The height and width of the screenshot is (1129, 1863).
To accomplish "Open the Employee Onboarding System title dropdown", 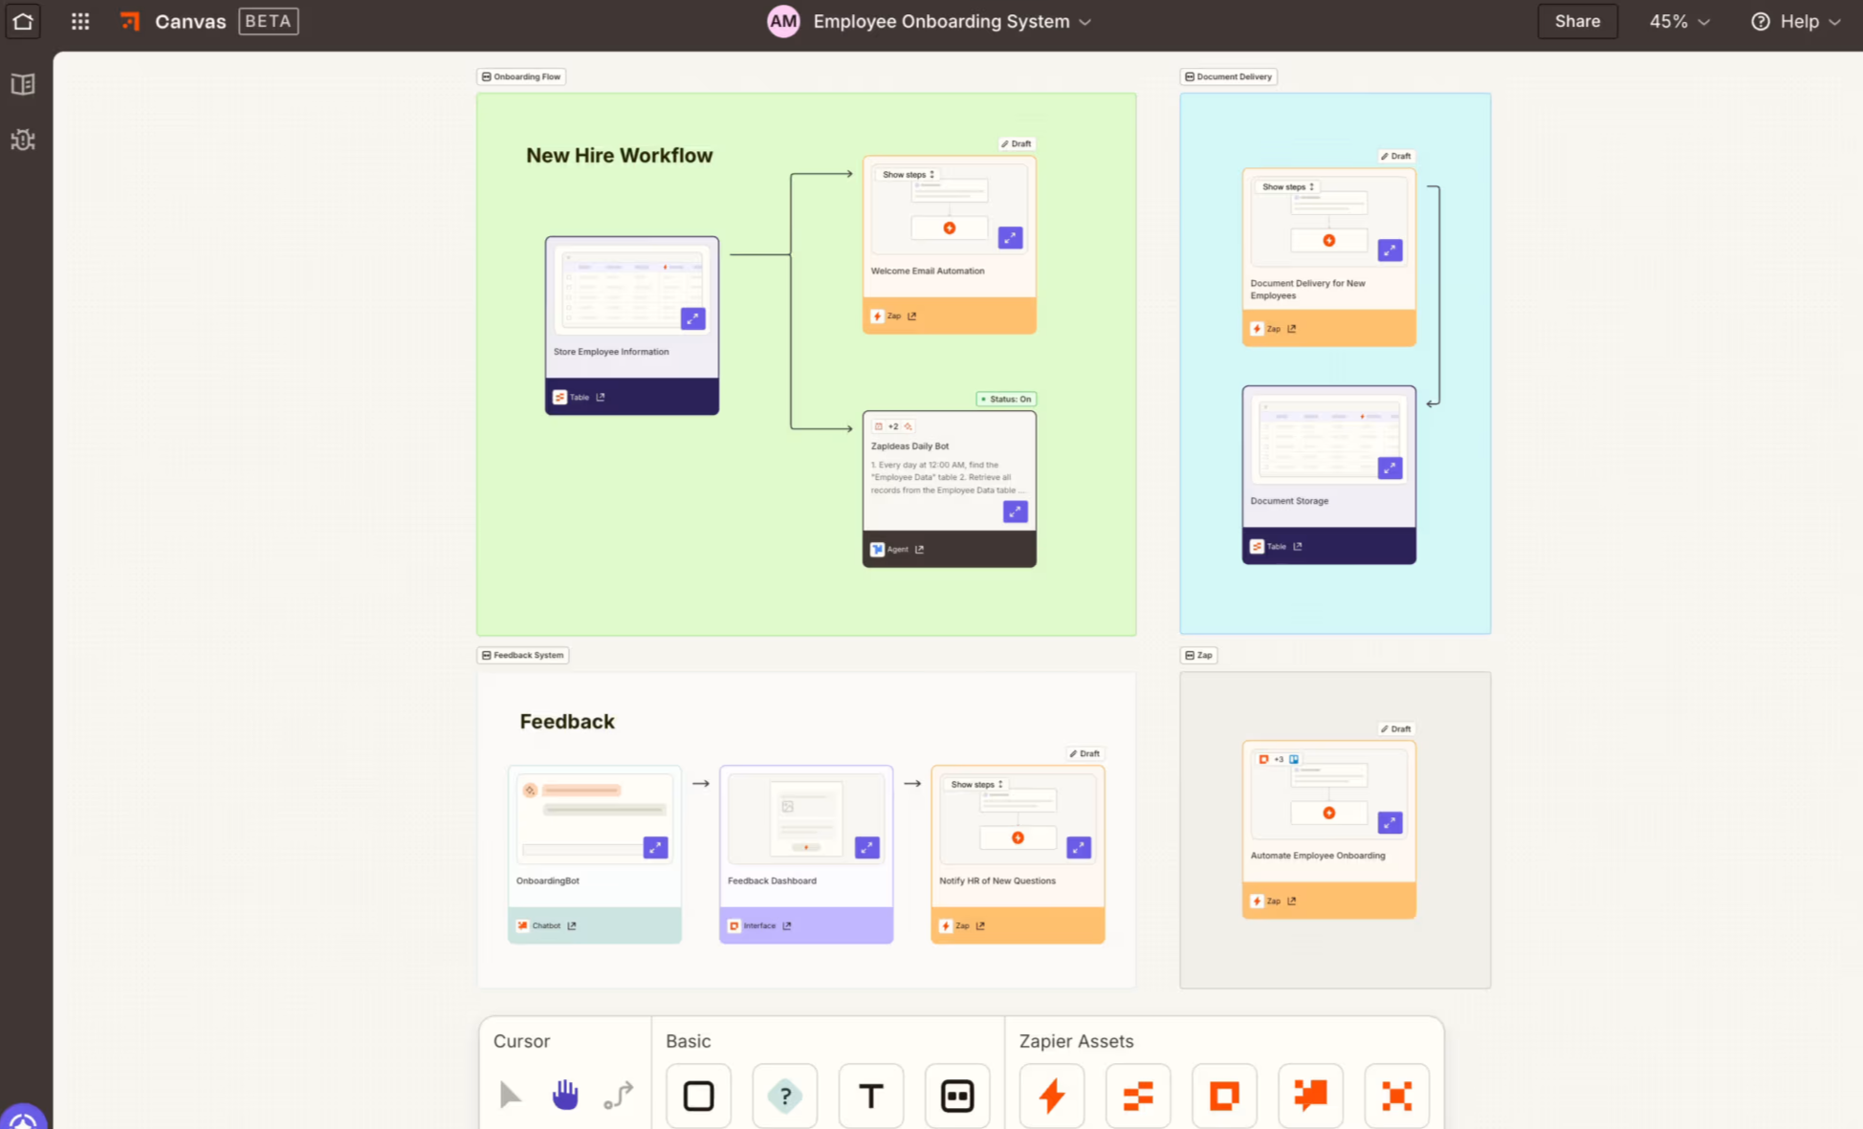I will click(1085, 21).
